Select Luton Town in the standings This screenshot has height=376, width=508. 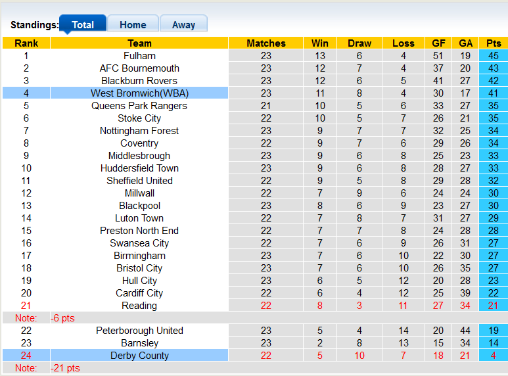139,218
